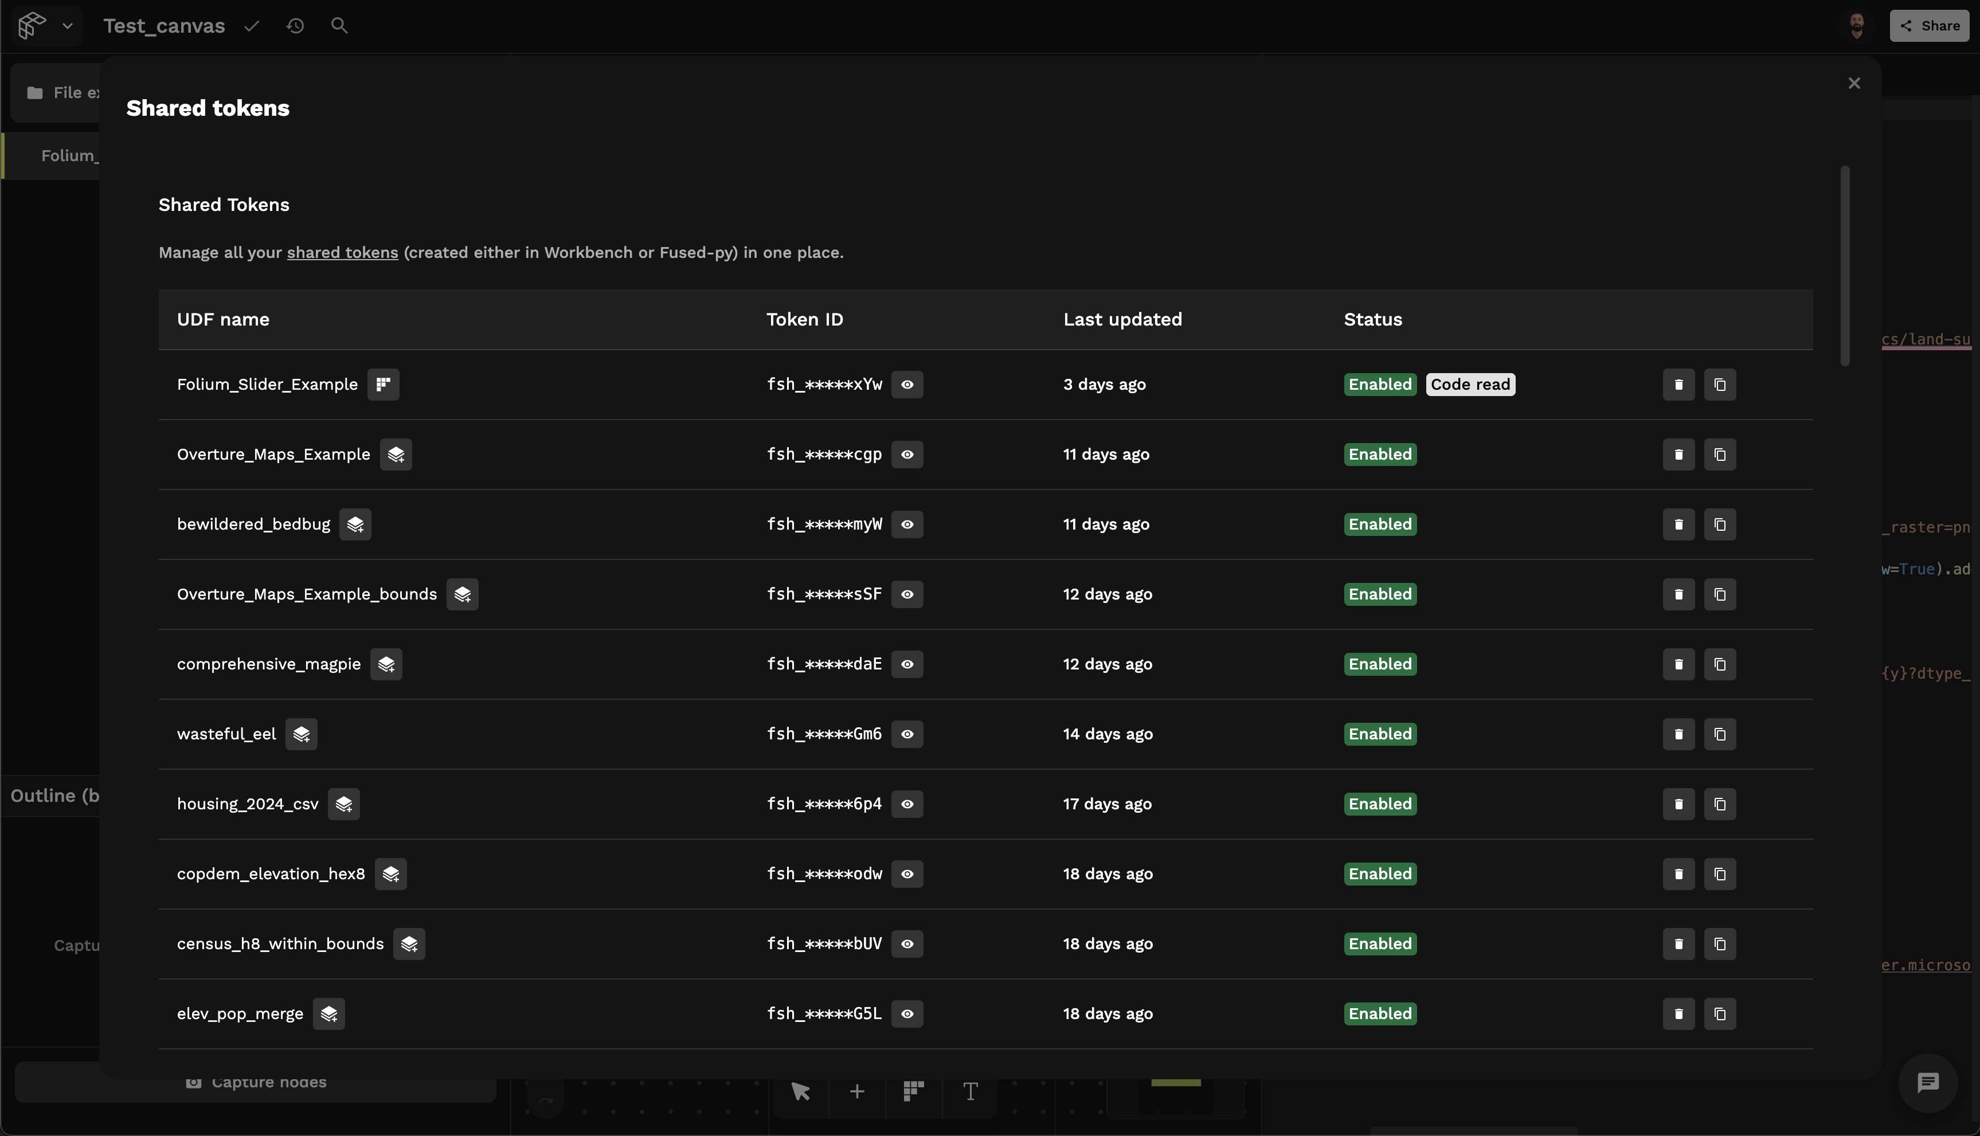Follow the shared tokens documentation link

click(x=342, y=253)
